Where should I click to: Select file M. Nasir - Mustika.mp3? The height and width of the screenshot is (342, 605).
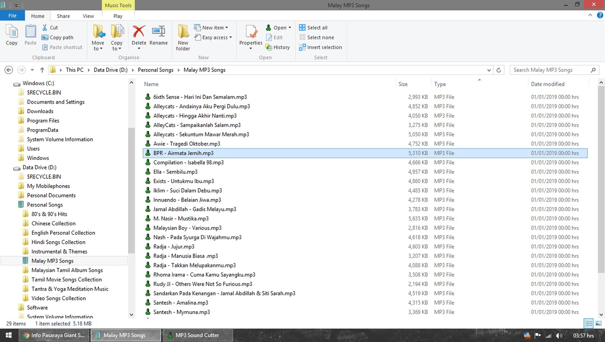pos(181,219)
